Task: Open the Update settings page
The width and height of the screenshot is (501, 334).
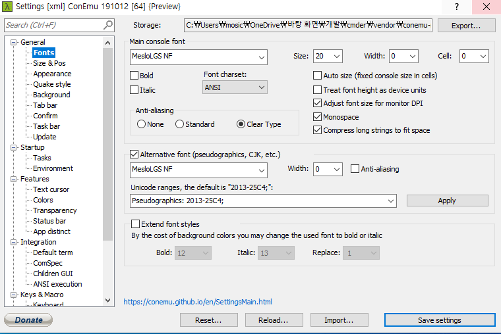Action: 44,137
